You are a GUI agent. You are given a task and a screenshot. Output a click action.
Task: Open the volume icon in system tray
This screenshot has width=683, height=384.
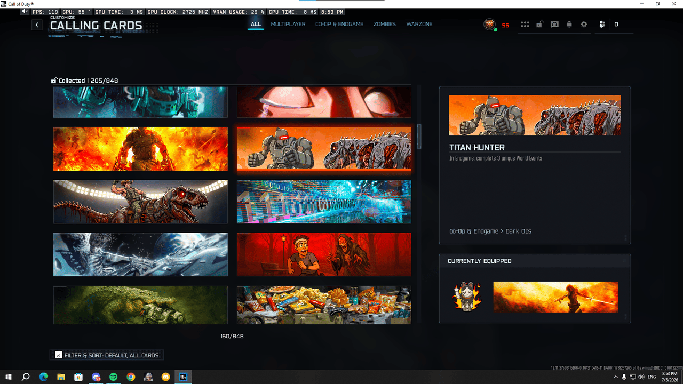[x=642, y=377]
